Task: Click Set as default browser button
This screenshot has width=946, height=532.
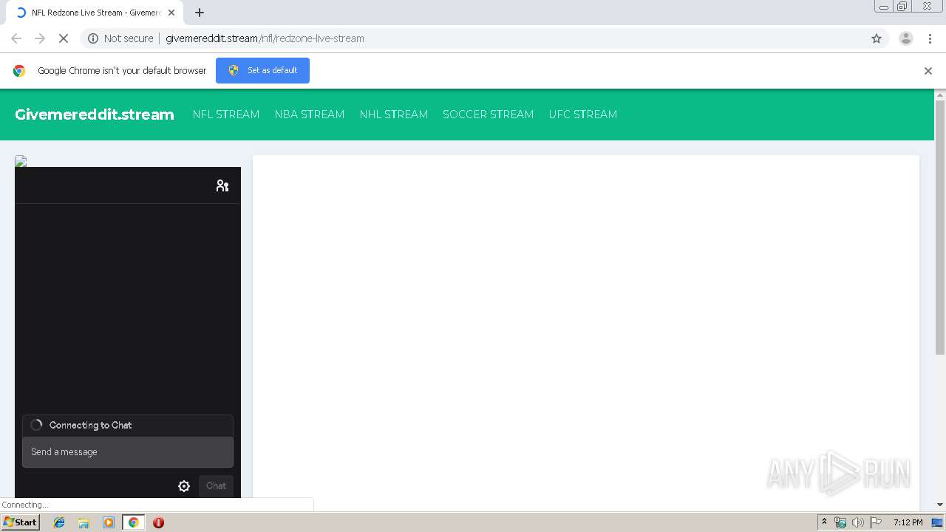Action: (262, 70)
